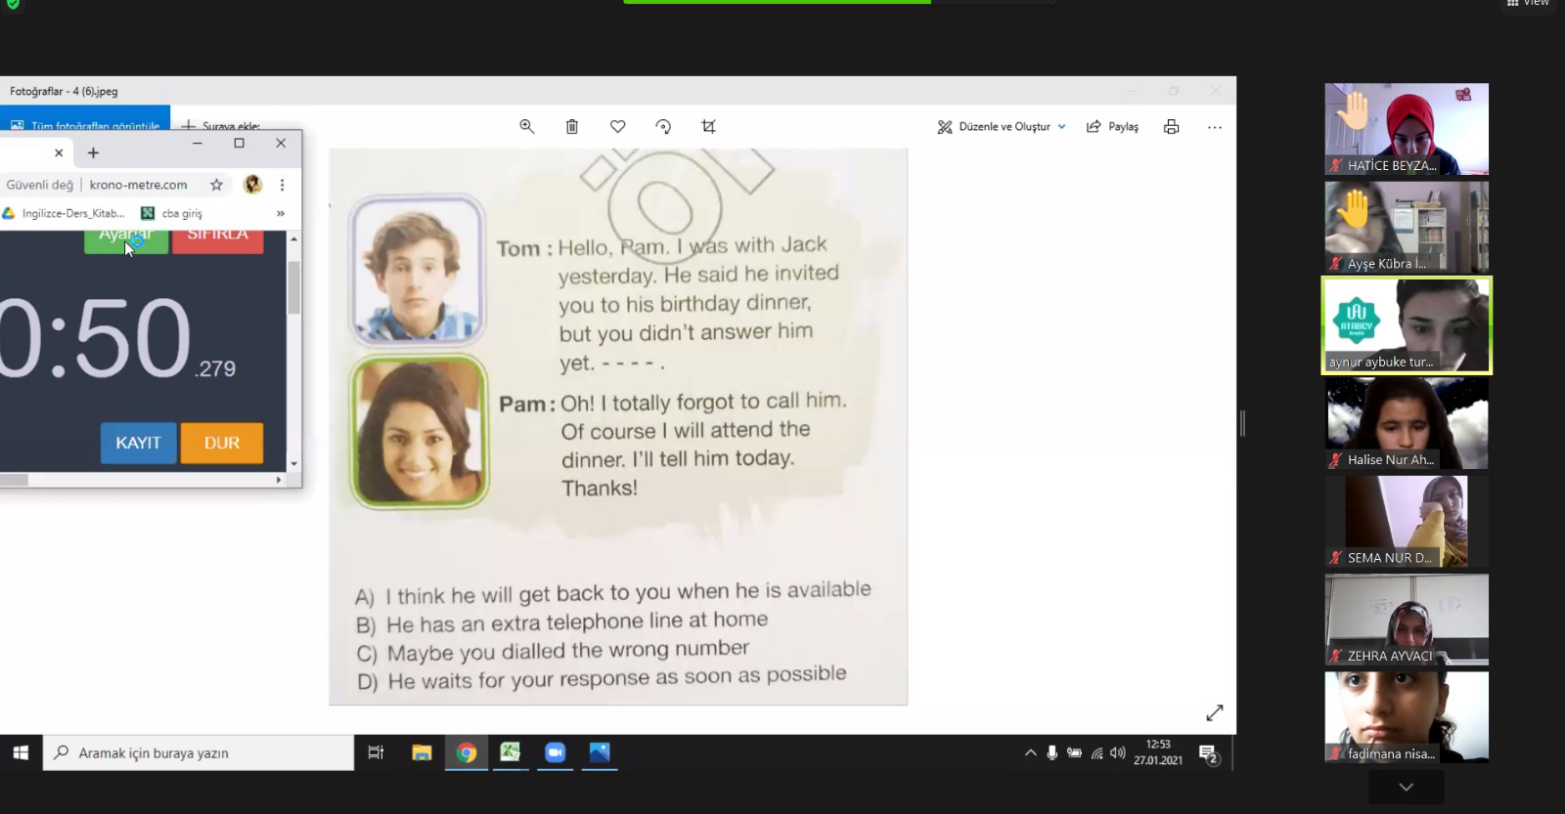Open the print icon in Photos
Image resolution: width=1565 pixels, height=814 pixels.
[x=1171, y=127]
